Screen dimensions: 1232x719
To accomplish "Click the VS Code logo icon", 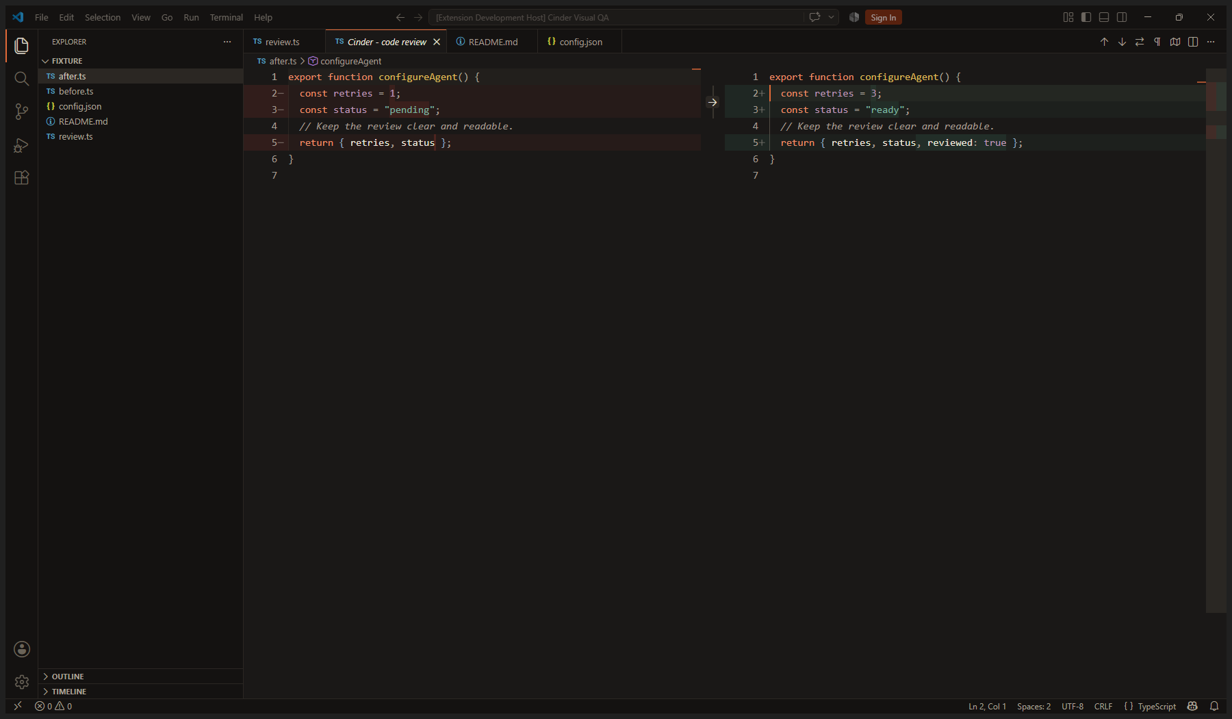I will point(18,17).
